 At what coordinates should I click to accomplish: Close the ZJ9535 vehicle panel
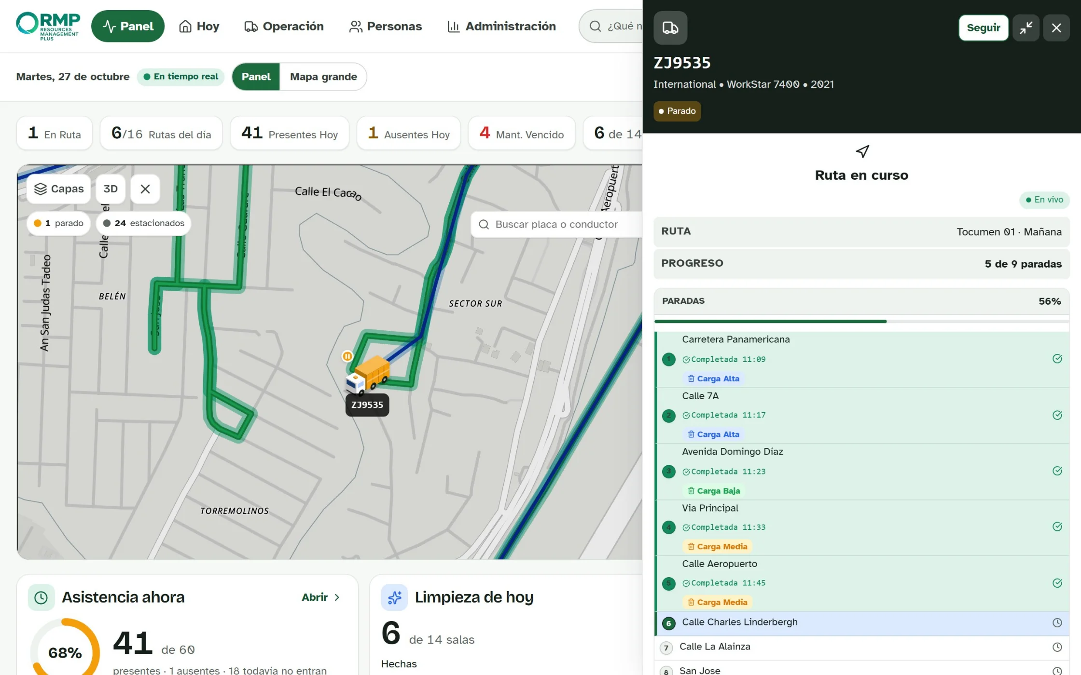click(x=1056, y=28)
